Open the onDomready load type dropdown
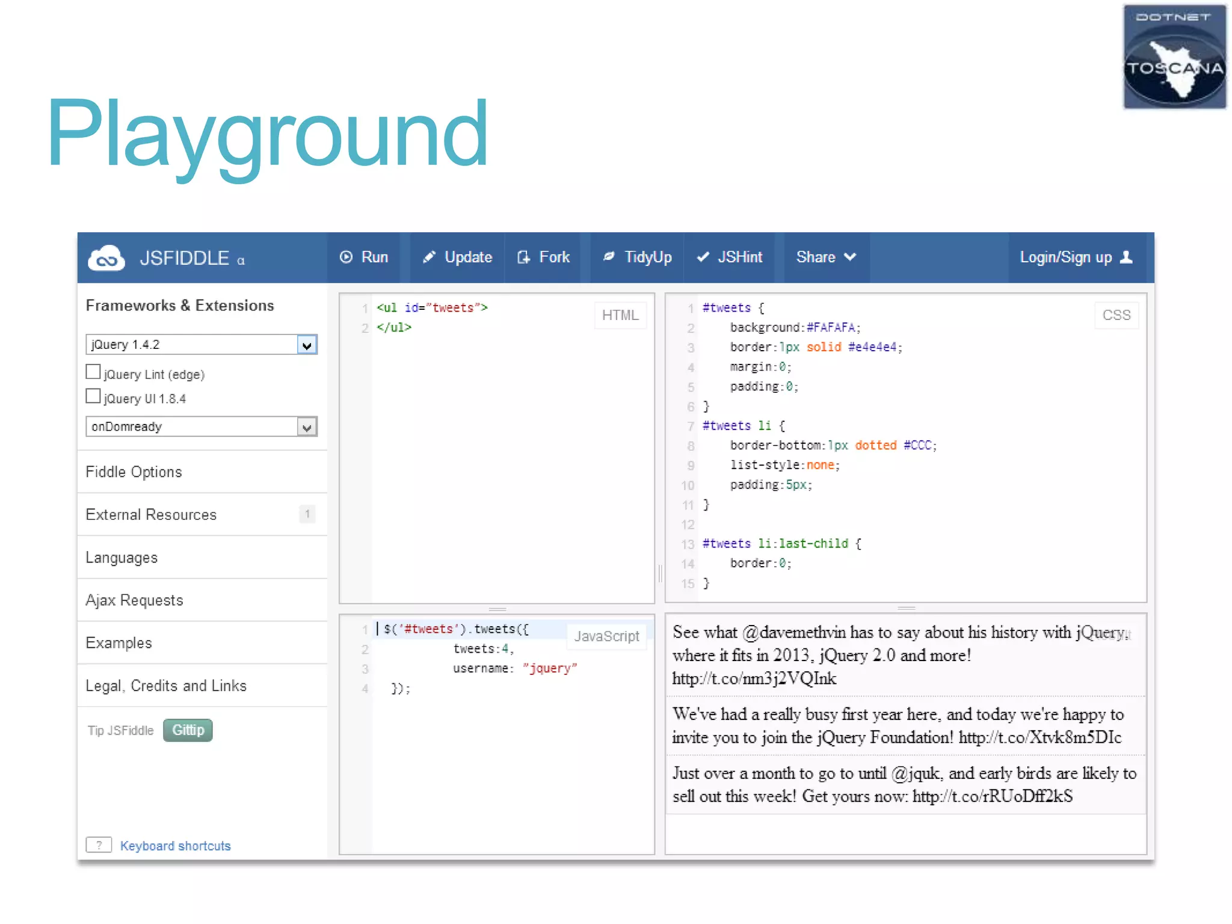The image size is (1232, 924). pos(202,427)
